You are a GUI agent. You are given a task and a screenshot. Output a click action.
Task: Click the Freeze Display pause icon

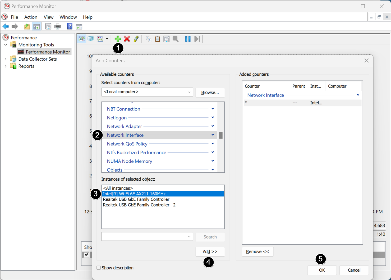tap(188, 39)
